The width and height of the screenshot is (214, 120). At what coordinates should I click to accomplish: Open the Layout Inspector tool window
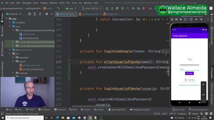(198, 110)
